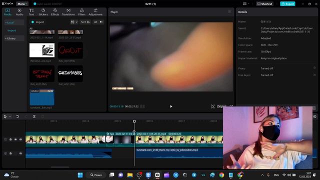Image resolution: width=320 pixels, height=180 pixels.
Task: Select the Added blue audio file thumbnail
Action: [42, 97]
